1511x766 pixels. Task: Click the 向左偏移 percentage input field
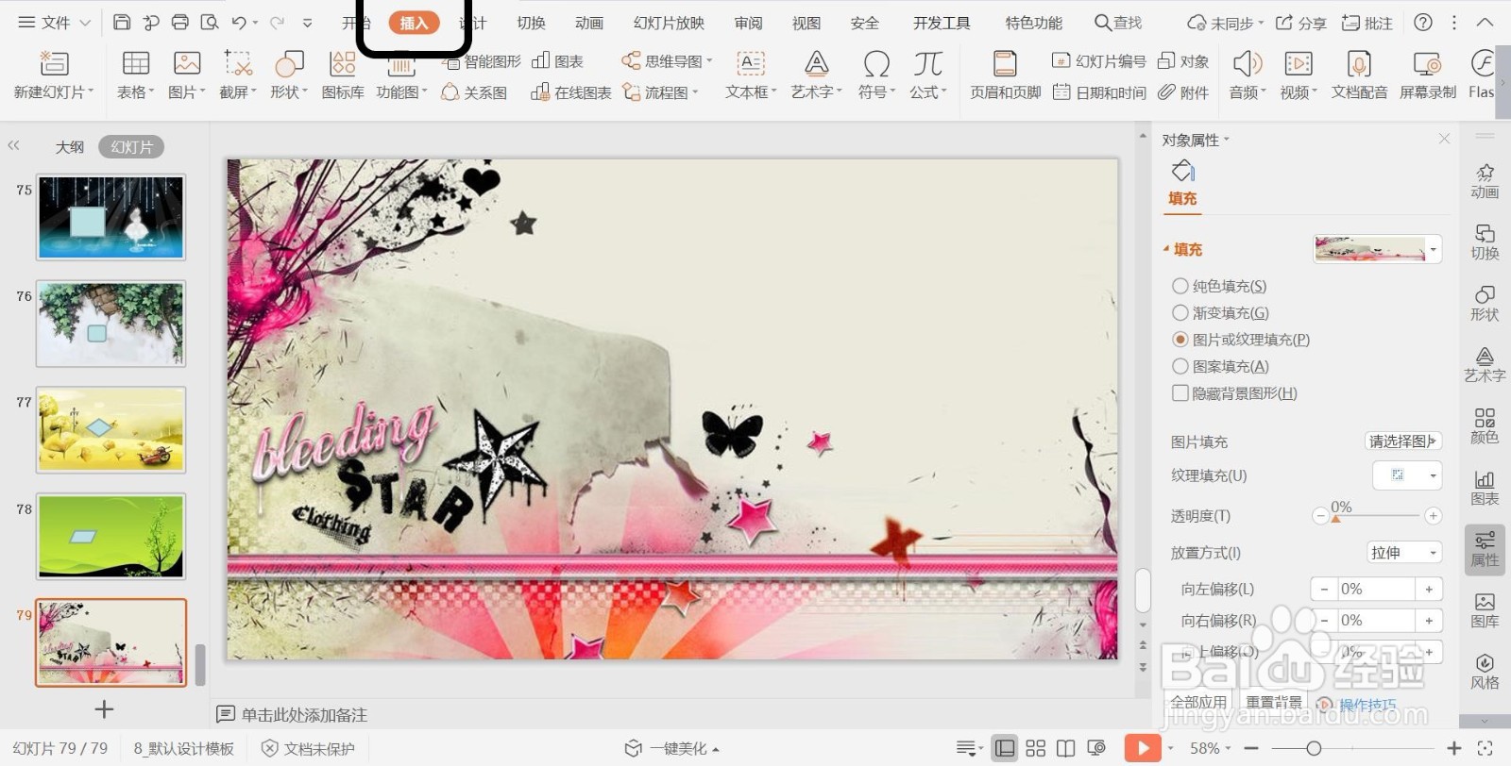click(1375, 589)
